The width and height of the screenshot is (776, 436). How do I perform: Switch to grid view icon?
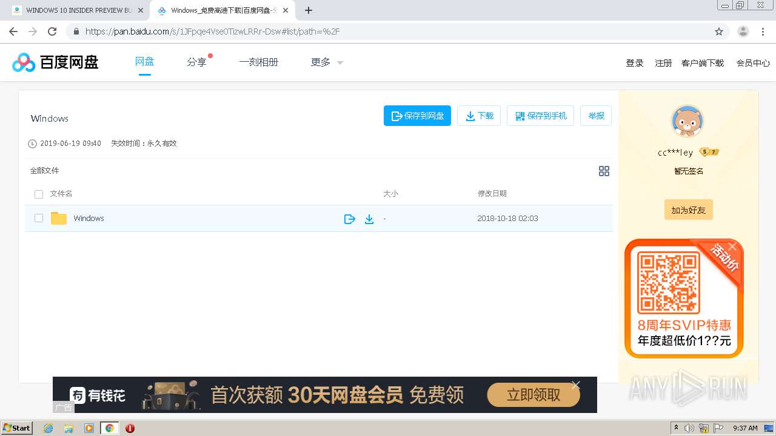[604, 171]
